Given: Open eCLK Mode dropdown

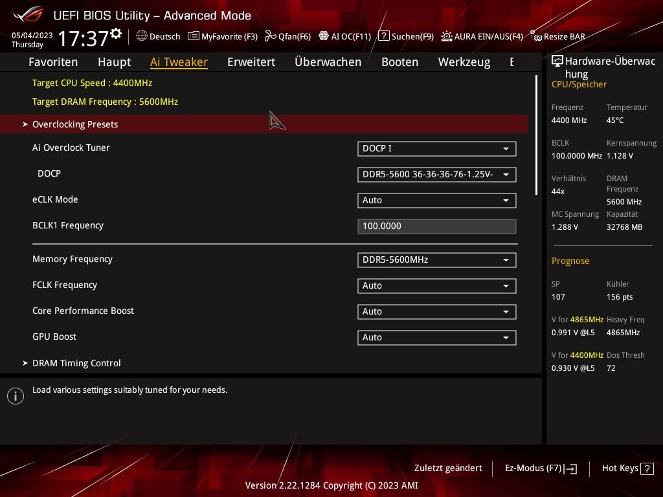Looking at the screenshot, I should pos(437,201).
